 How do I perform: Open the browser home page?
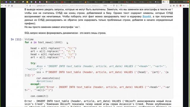pyautogui.click(x=12, y=6)
